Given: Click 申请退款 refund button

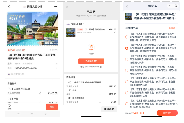Looking at the screenshot, I should 109,109.
